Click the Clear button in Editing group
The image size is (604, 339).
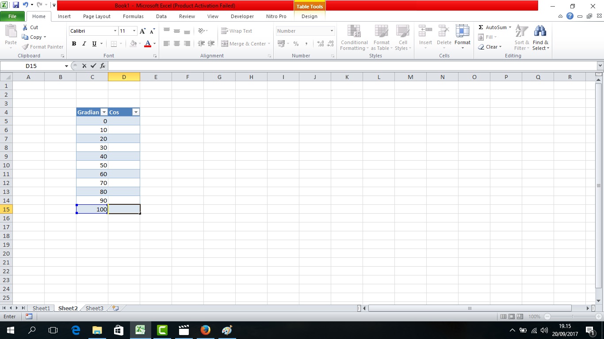pos(491,47)
